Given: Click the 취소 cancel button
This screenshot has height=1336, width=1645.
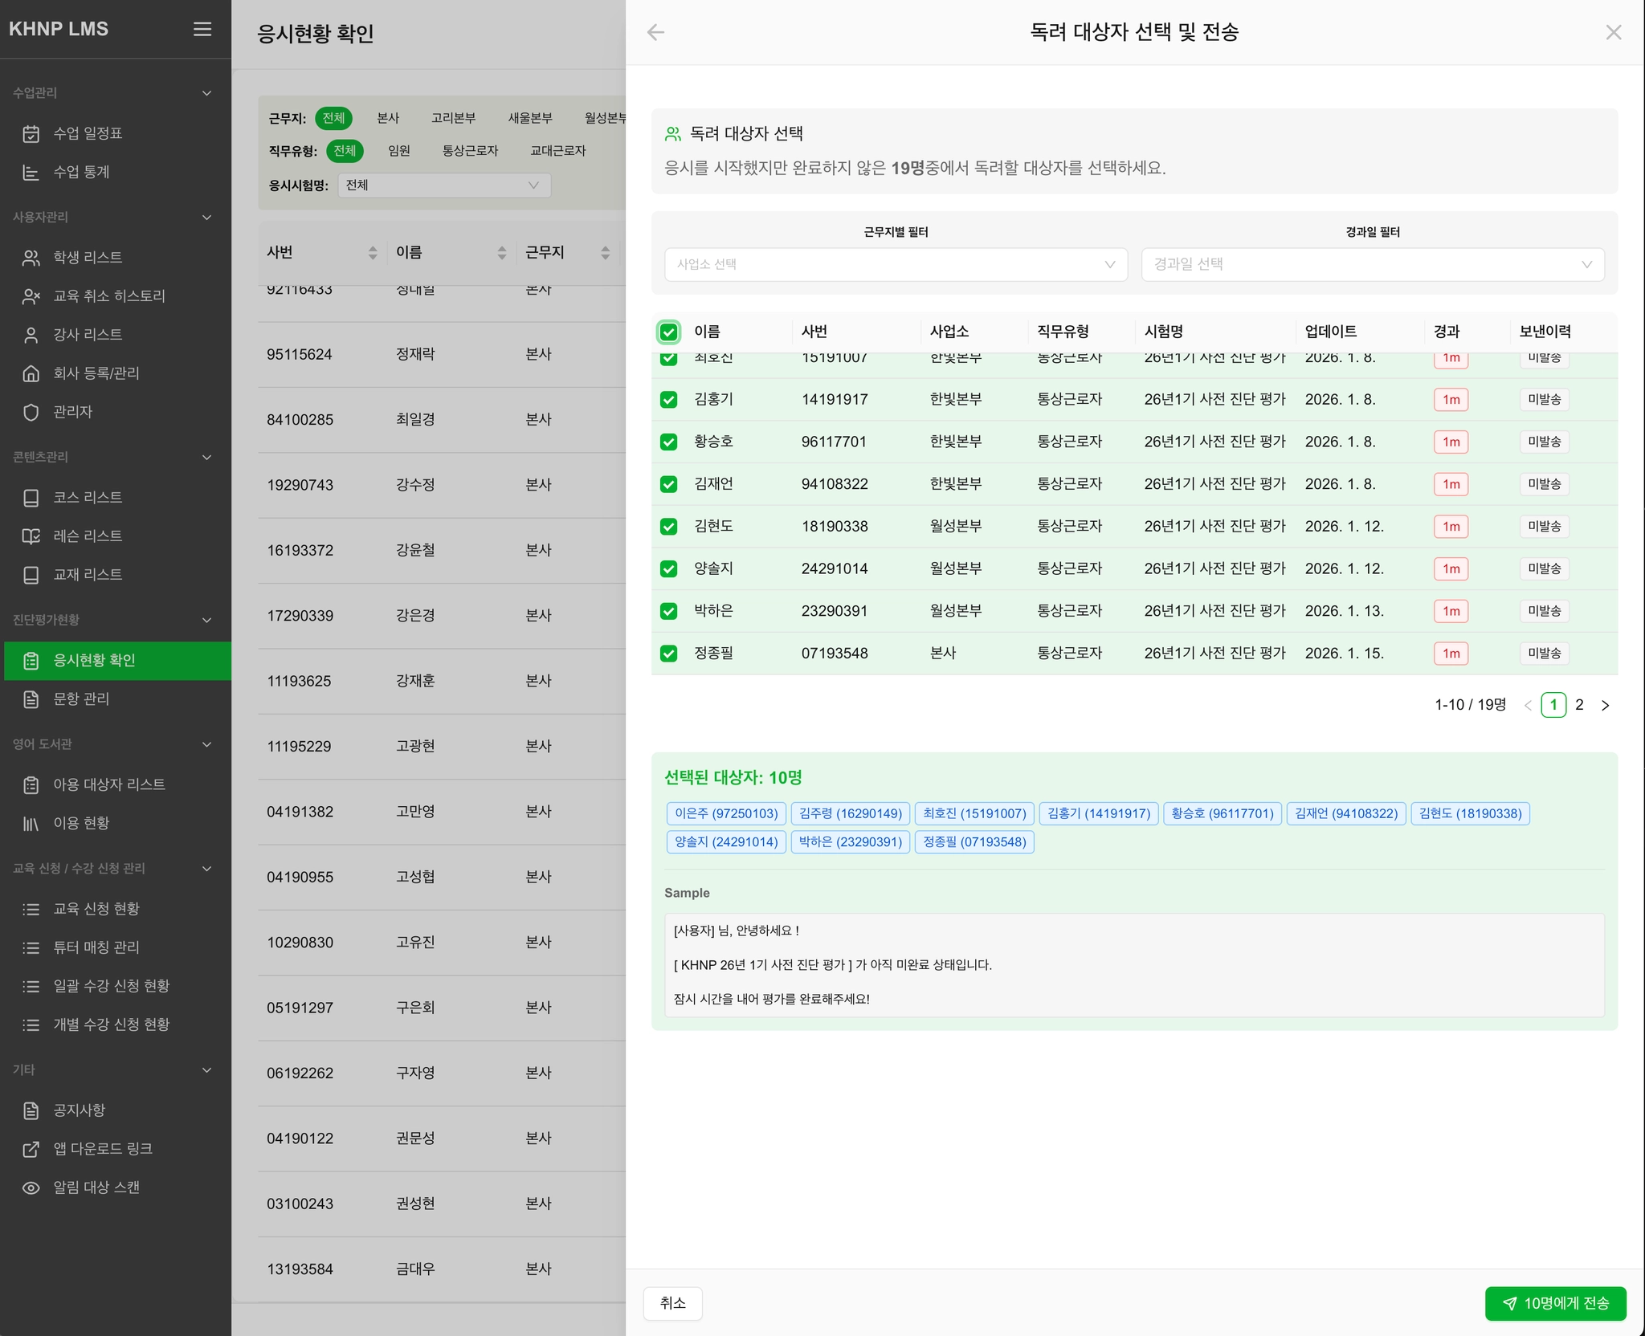Looking at the screenshot, I should pyautogui.click(x=672, y=1303).
